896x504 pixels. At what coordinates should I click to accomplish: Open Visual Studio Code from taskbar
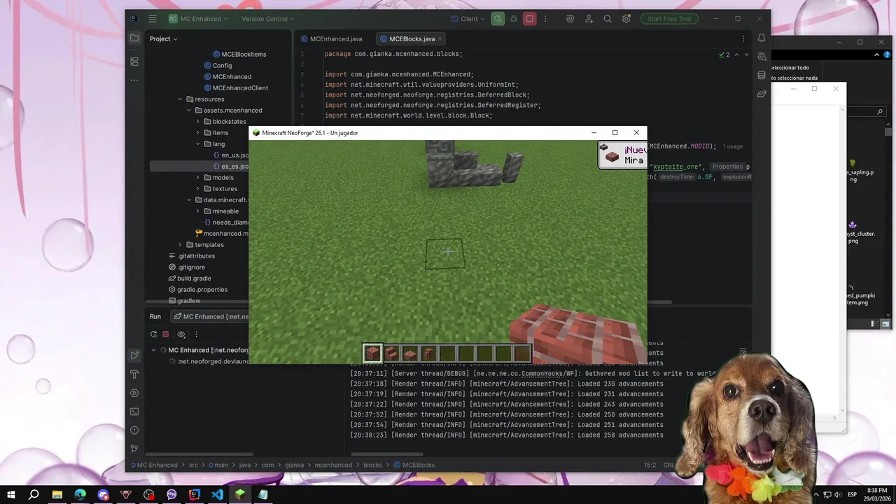click(x=217, y=494)
